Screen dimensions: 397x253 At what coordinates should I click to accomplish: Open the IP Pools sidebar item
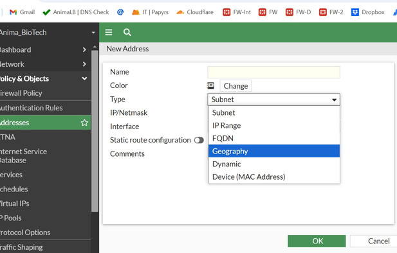(x=45, y=218)
